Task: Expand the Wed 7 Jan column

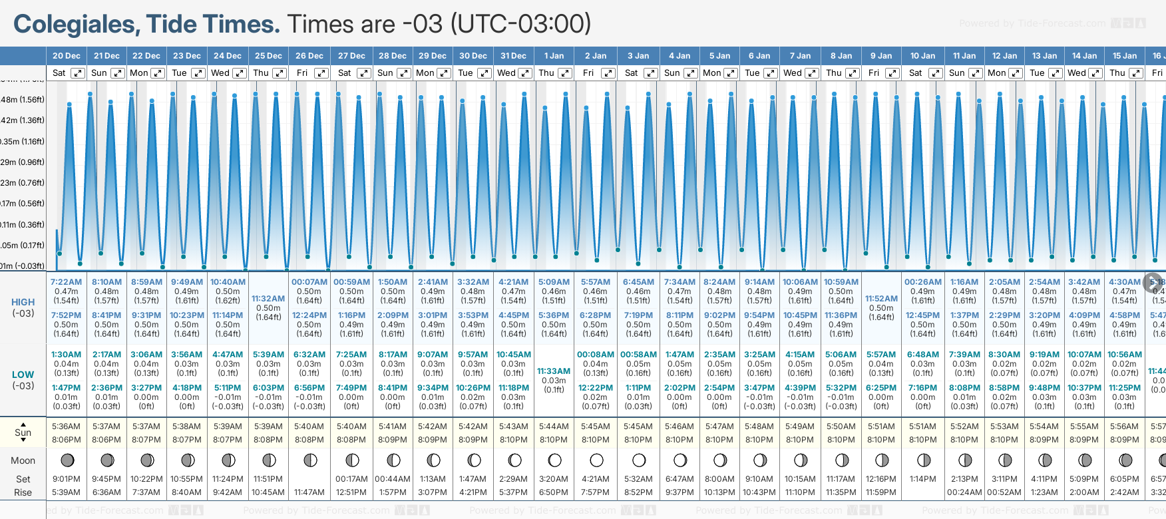Action: click(x=812, y=73)
